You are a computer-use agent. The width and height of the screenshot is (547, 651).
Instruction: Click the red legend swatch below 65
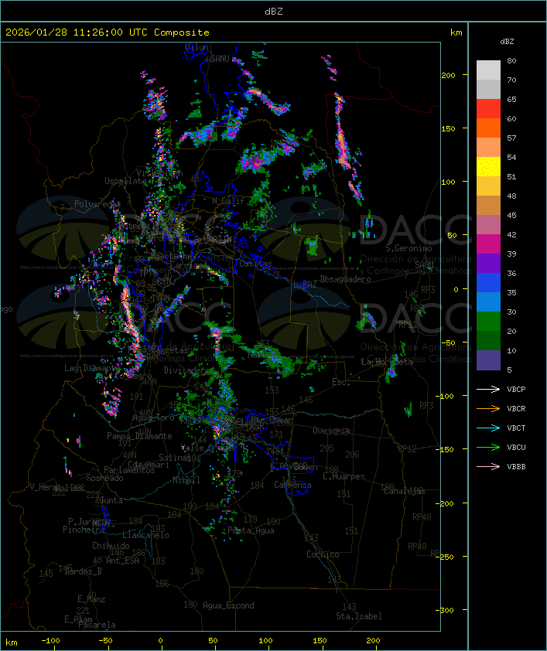[488, 109]
